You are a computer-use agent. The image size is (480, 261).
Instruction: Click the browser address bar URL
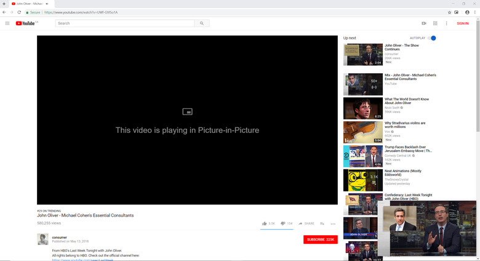[81, 12]
